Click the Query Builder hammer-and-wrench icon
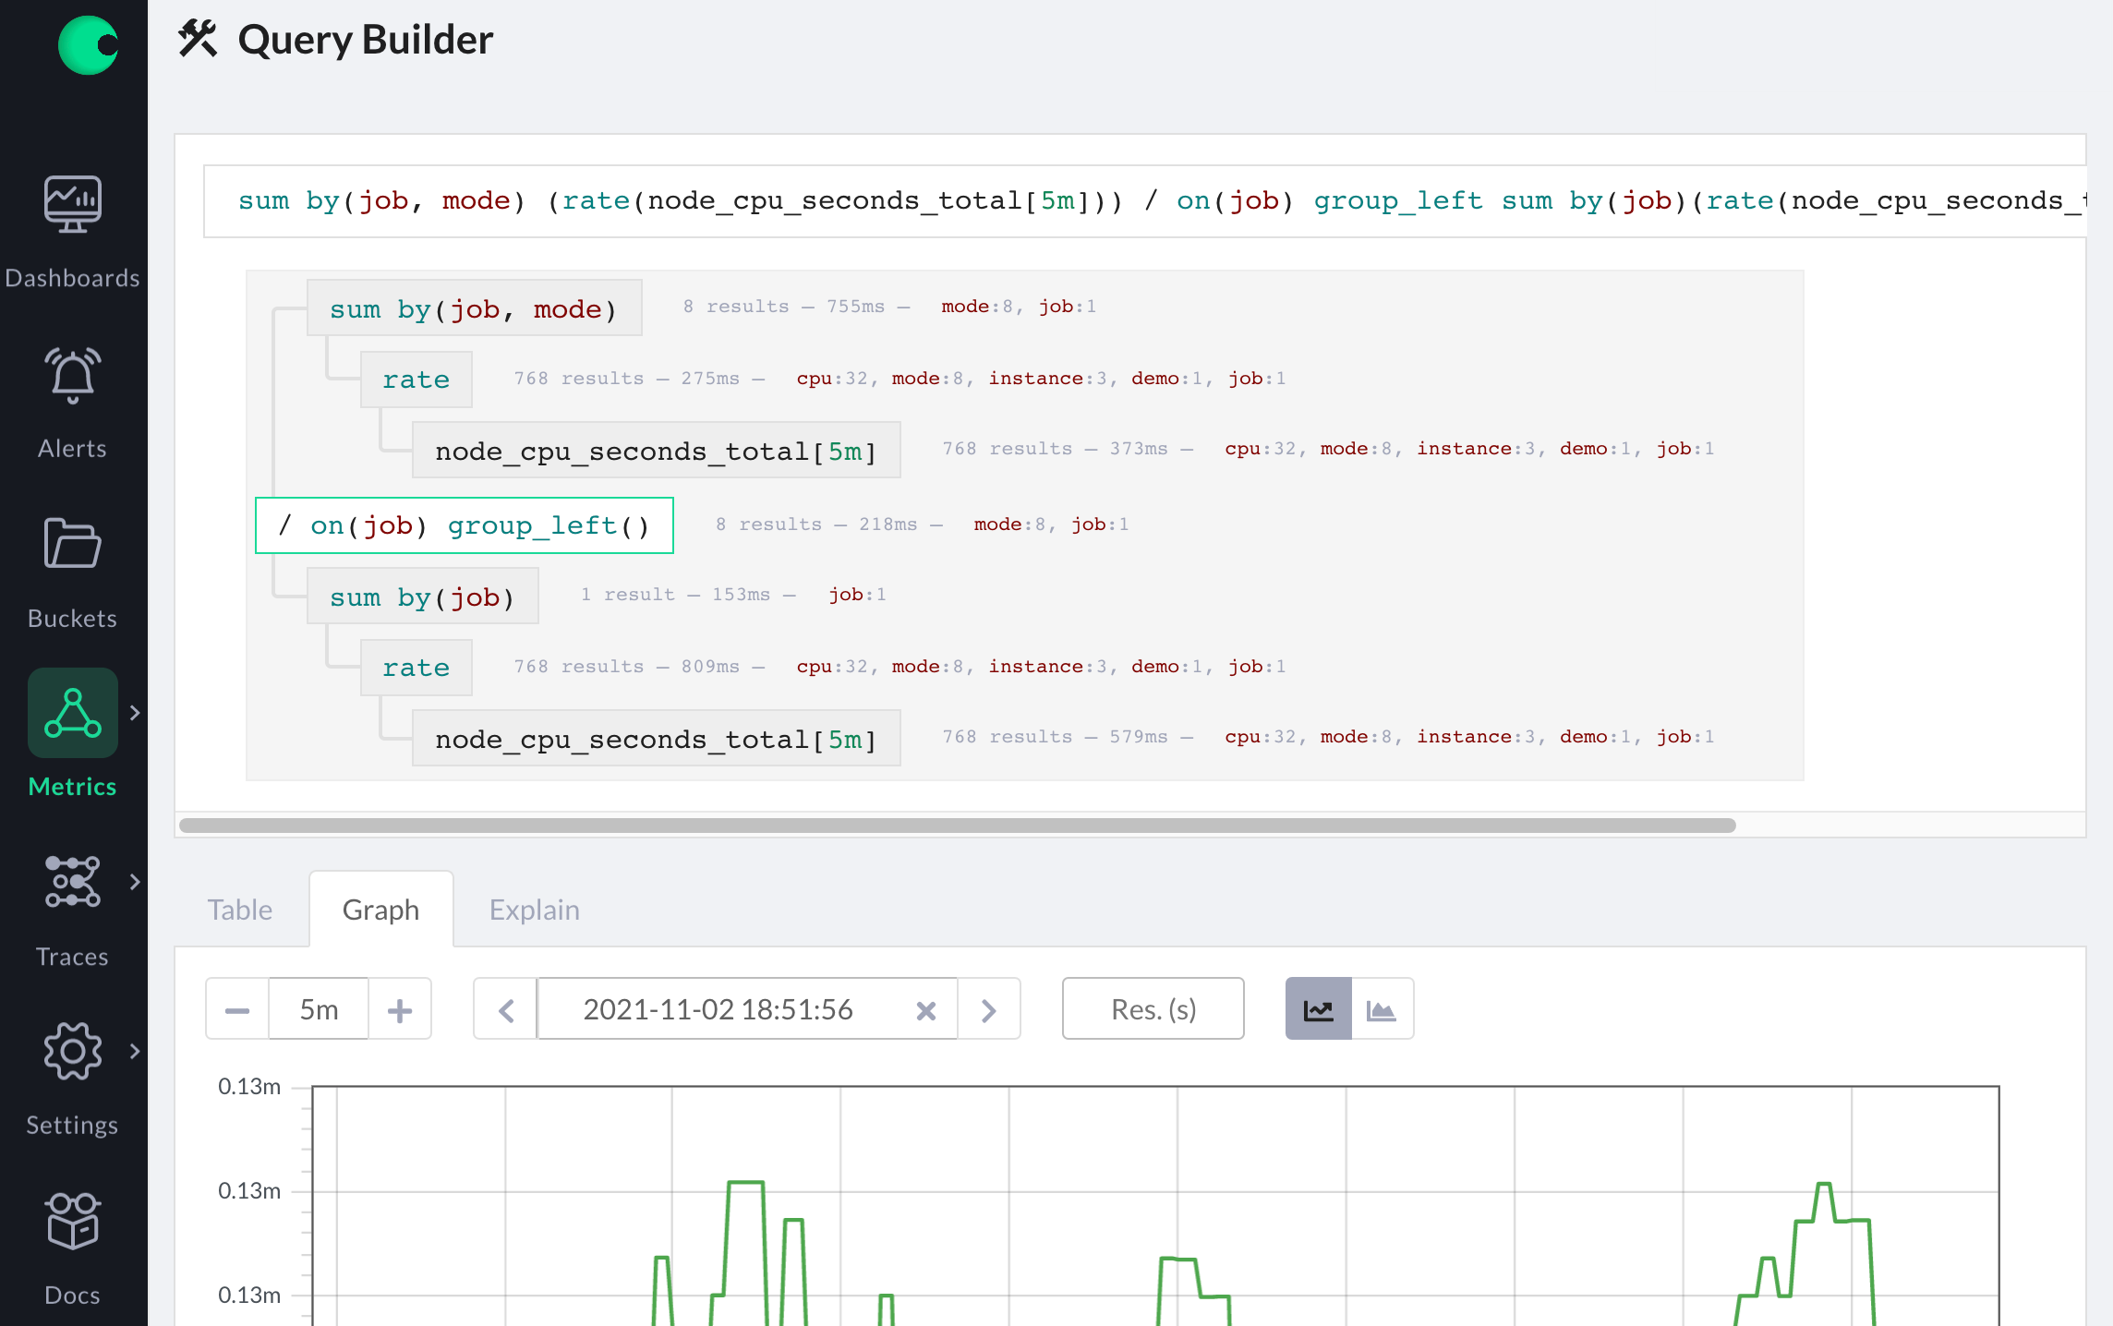This screenshot has height=1326, width=2113. 197,39
